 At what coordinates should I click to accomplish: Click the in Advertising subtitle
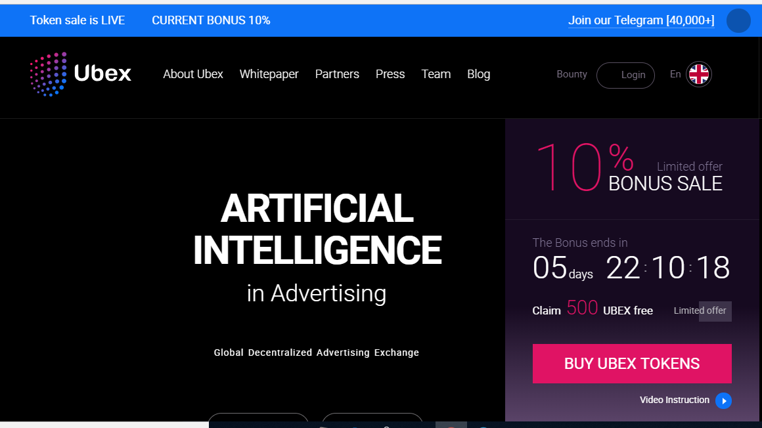tap(317, 293)
